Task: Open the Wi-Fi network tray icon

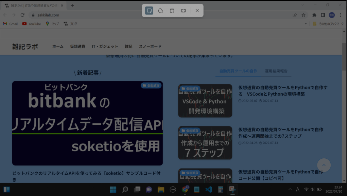Action: (x=306, y=190)
